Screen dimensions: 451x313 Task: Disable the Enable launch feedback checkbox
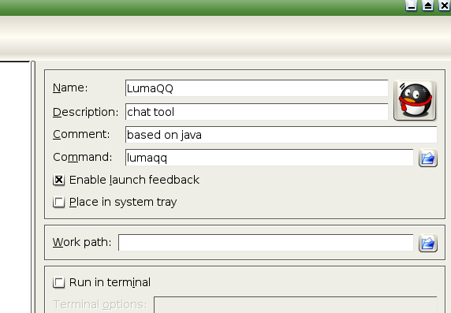coord(59,180)
